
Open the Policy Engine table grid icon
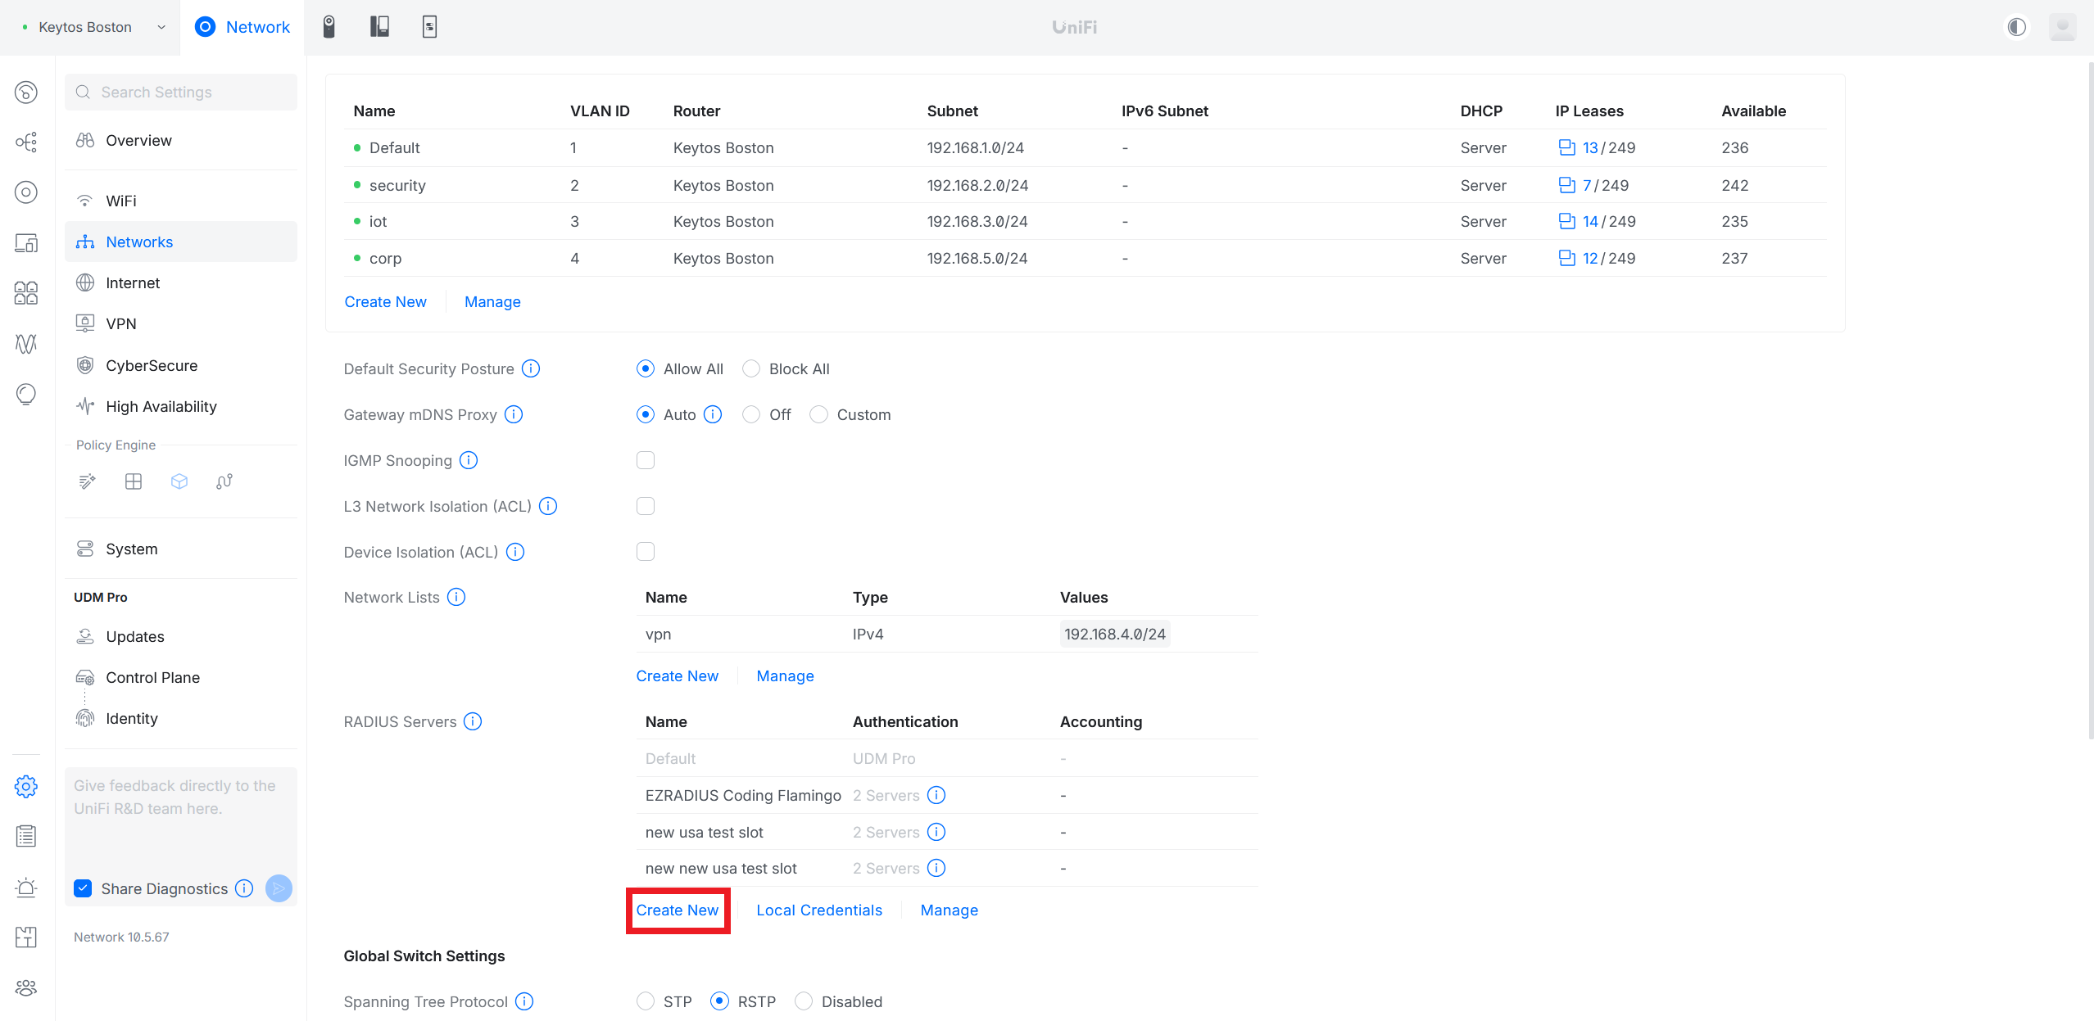pos(134,481)
